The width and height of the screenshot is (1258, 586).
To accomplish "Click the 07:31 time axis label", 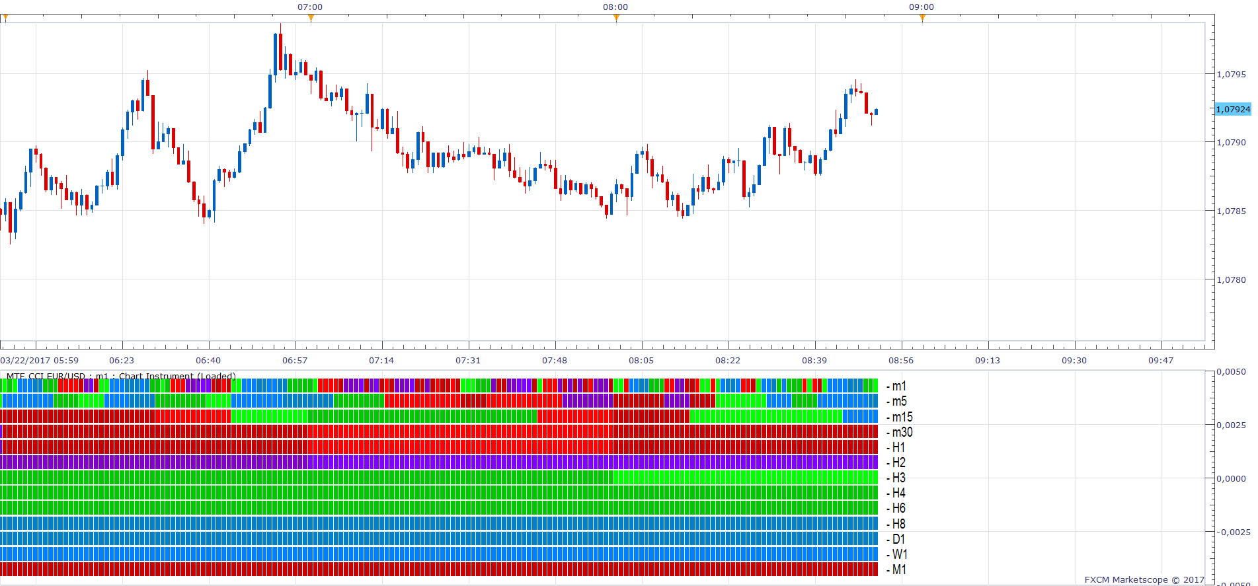I will [x=468, y=360].
